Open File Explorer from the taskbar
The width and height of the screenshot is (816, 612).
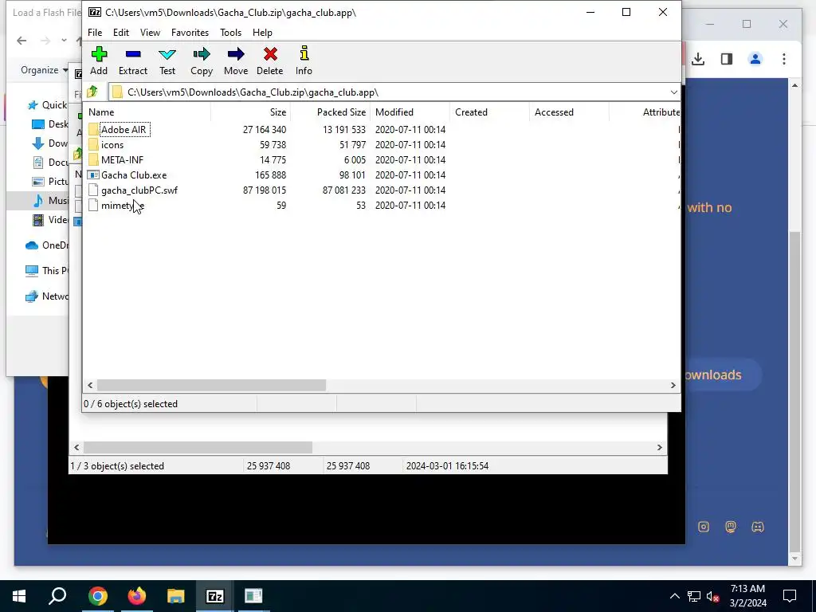[x=176, y=596]
